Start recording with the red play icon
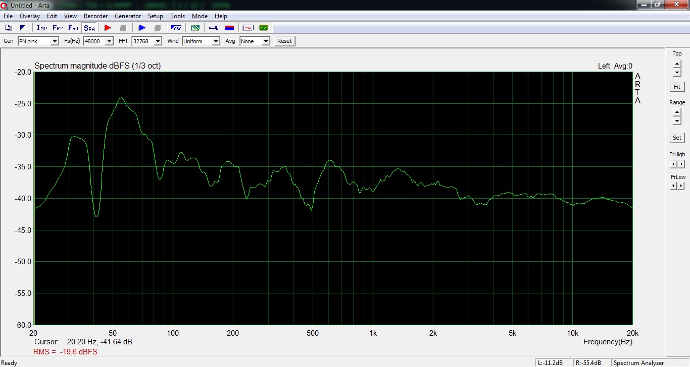This screenshot has height=367, width=690. [x=108, y=28]
